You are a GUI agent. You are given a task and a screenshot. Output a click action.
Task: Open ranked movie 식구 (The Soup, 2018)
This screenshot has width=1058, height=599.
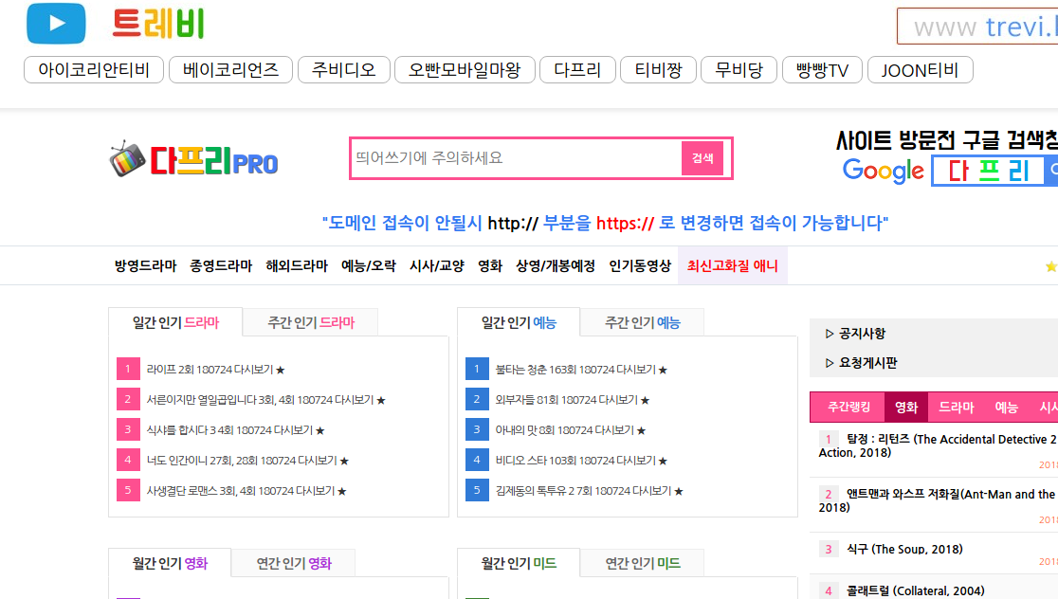904,549
